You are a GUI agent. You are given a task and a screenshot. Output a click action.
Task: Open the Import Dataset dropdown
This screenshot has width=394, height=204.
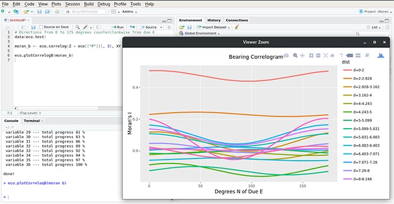(x=213, y=27)
